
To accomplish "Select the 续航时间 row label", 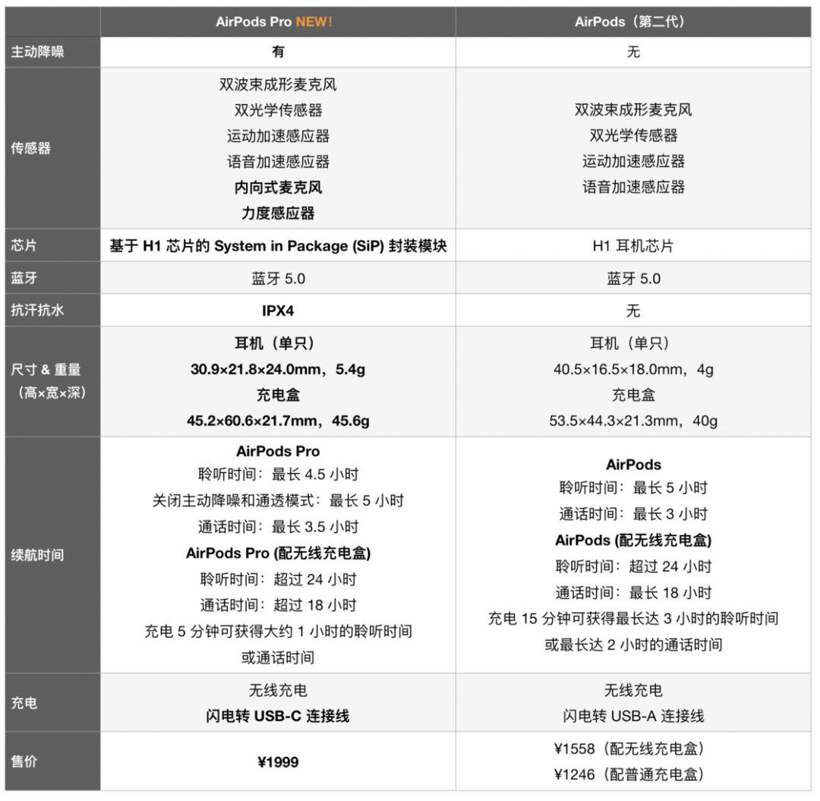I will (38, 555).
